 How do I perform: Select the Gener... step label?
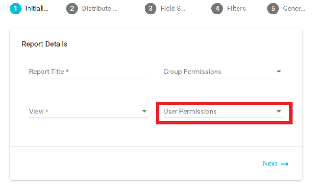[294, 9]
